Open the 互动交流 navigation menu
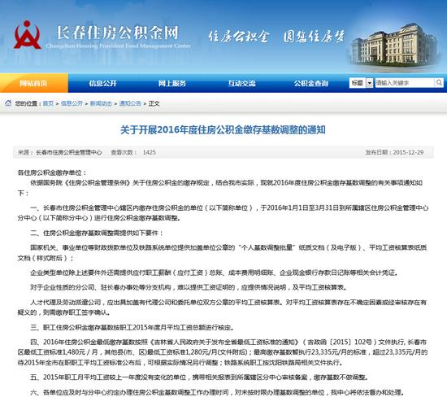The height and width of the screenshot is (406, 447). click(241, 83)
